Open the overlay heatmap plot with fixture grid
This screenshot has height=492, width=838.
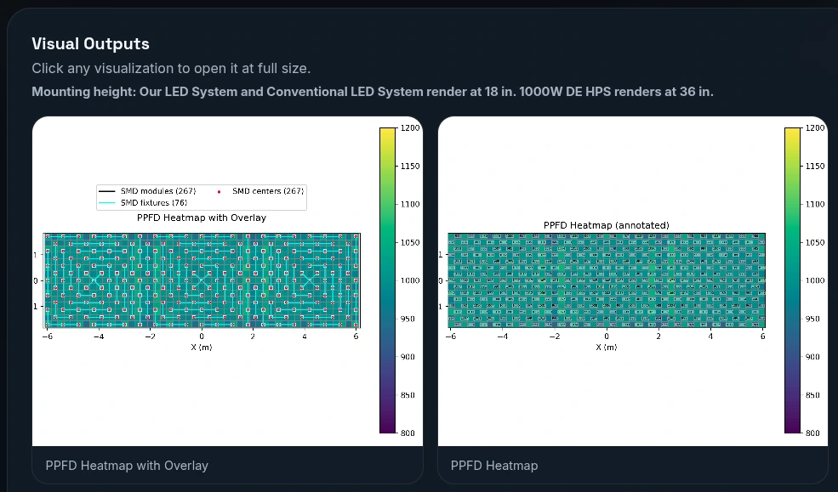click(x=202, y=280)
